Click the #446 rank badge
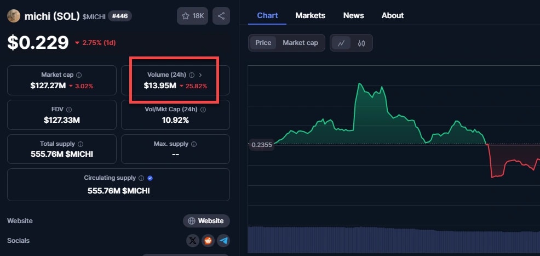This screenshot has height=256, width=540. (119, 16)
